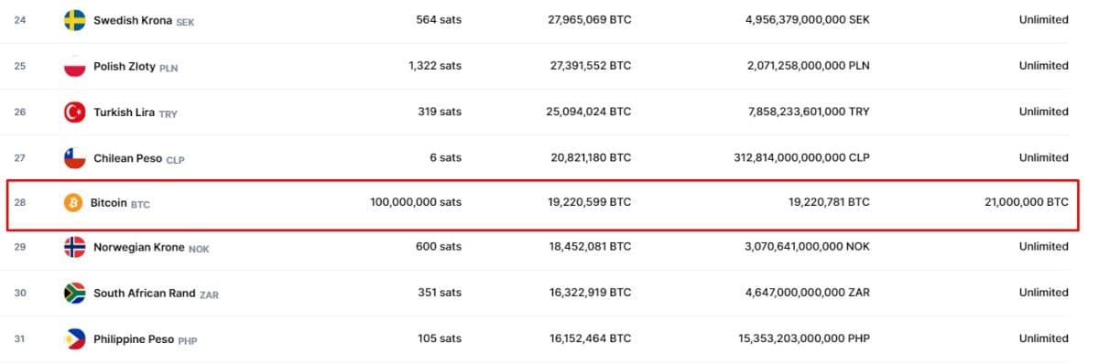Click the Chilean flag icon
This screenshot has height=364, width=1099.
[74, 157]
